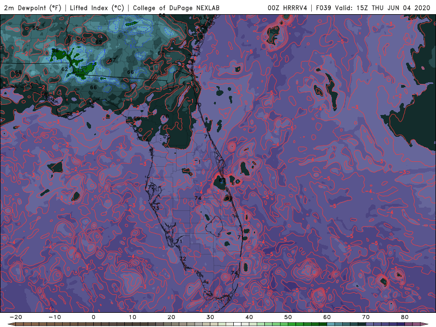Image resolution: width=436 pixels, height=327 pixels.
Task: Click the "2m Dewpoint (°F)" title text
Action: point(33,8)
